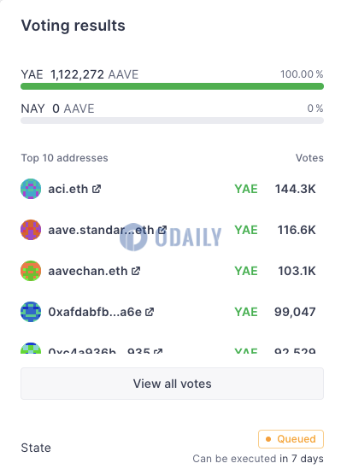Click the empty NAY progress bar
Viewport: 341px width, 475px height.
click(172, 120)
